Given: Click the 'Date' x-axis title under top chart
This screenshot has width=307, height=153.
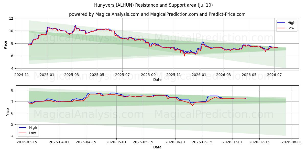Looking at the screenshot, I should coord(157,80).
